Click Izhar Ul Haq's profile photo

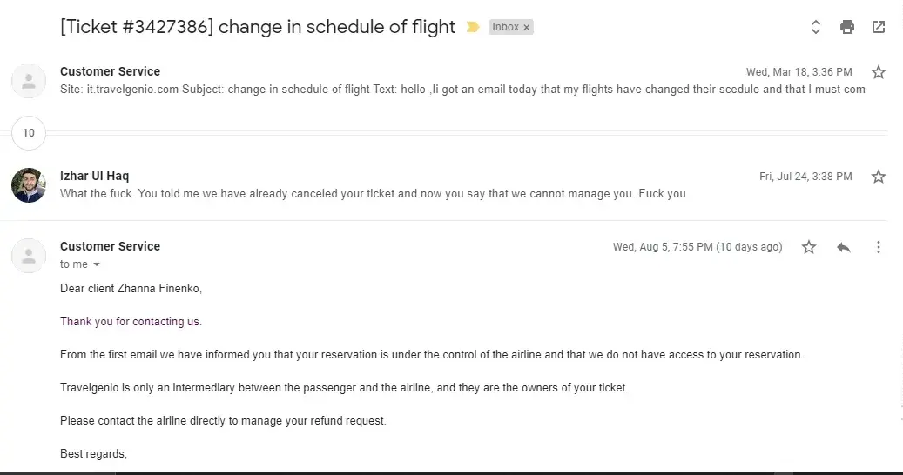29,185
